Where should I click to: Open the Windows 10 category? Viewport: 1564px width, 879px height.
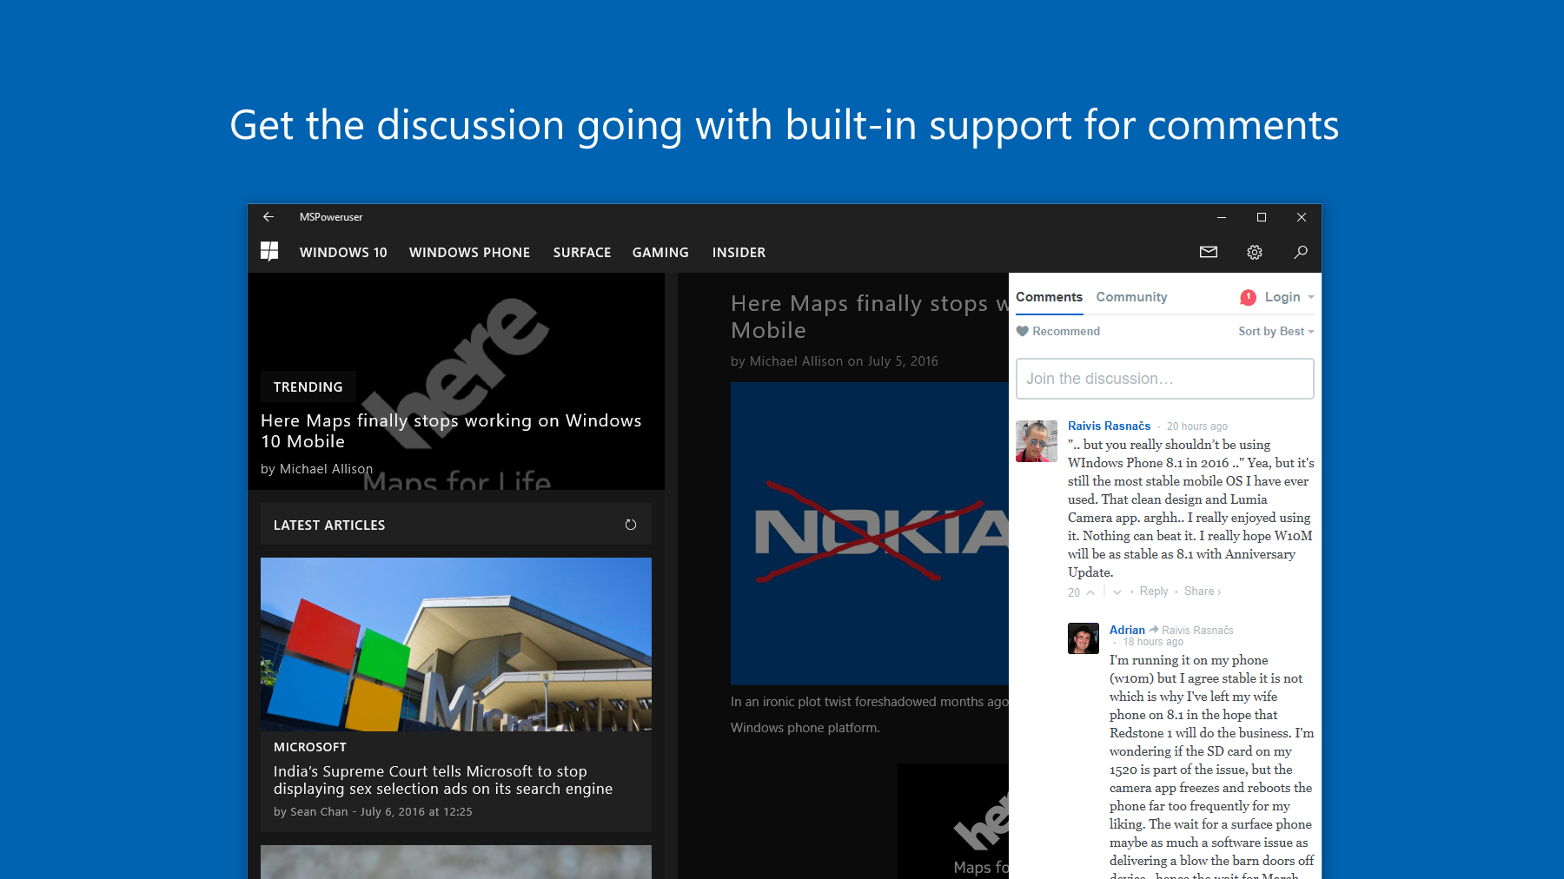click(x=343, y=253)
